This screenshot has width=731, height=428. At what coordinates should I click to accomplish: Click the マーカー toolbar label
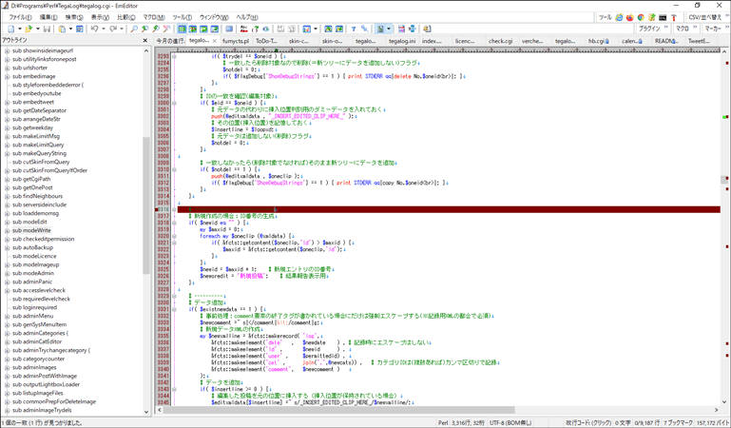pyautogui.click(x=713, y=29)
